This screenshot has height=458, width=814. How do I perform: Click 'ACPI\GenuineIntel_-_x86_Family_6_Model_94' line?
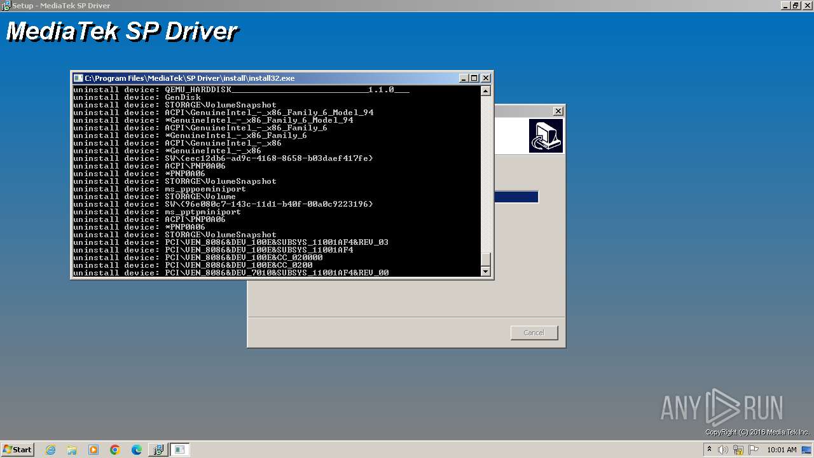pyautogui.click(x=223, y=113)
